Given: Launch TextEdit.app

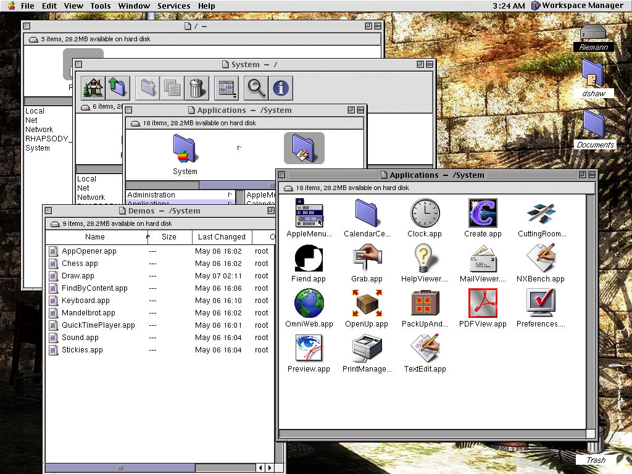Looking at the screenshot, I should point(425,348).
